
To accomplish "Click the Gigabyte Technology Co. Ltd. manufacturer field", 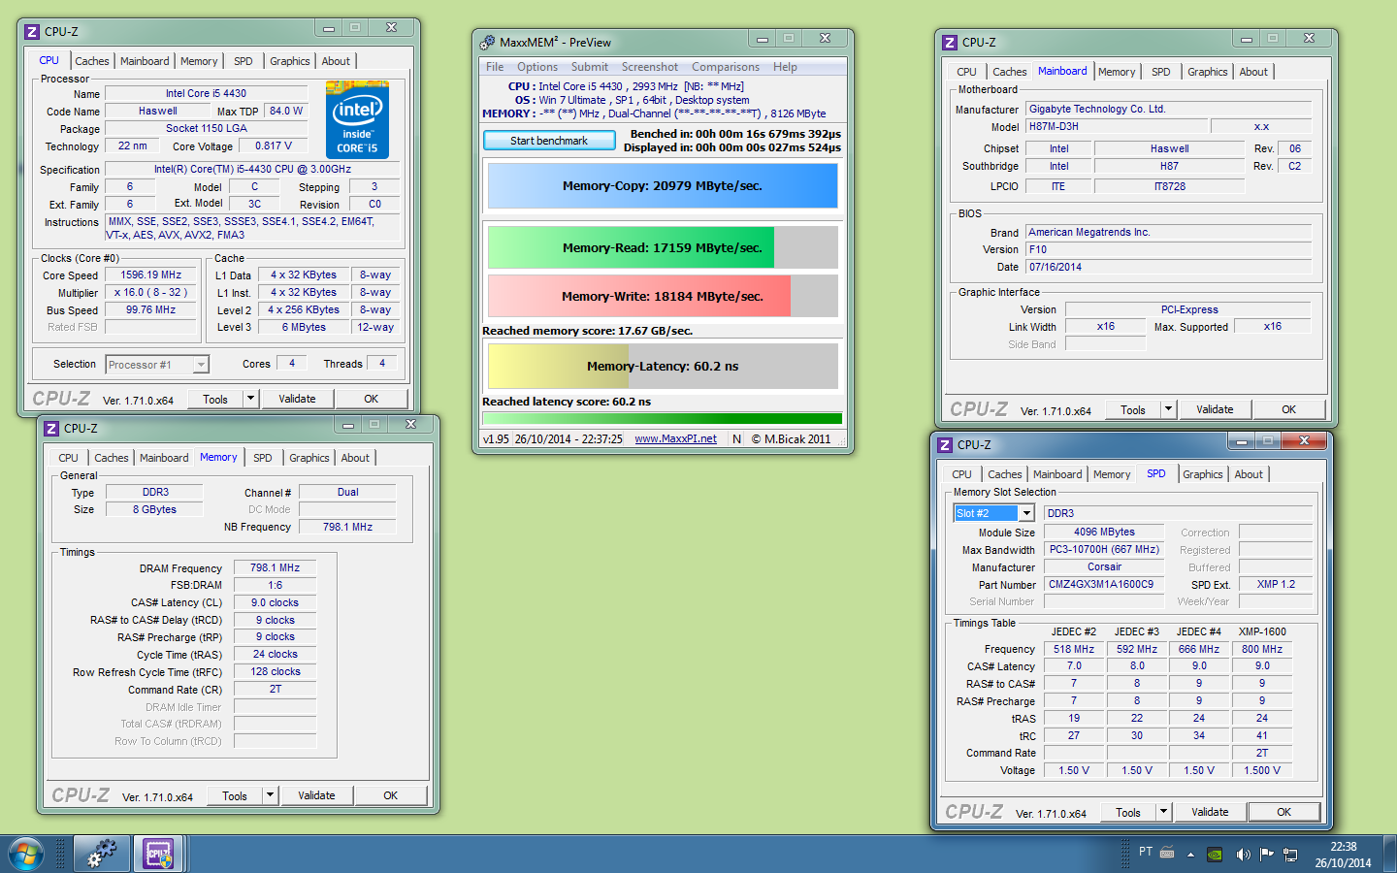I will [1168, 110].
